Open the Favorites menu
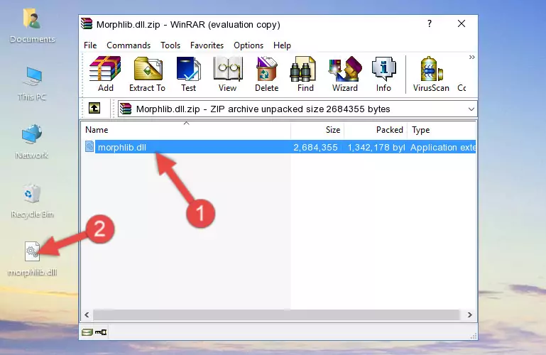Screen dimensions: 546x355 (207, 45)
